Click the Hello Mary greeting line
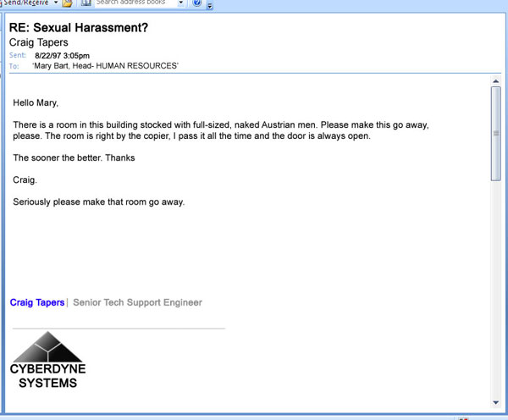The image size is (508, 420). [36, 103]
